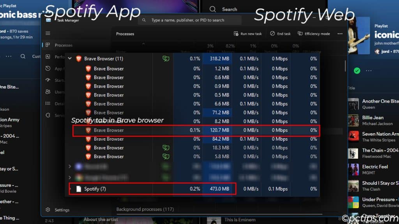
Task: Click the Task Manager vertical scrollbar thumb
Action: point(345,66)
